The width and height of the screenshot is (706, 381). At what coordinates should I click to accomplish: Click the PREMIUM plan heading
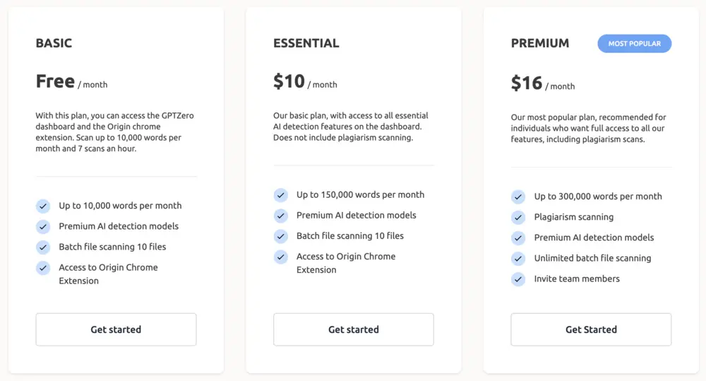pos(540,44)
